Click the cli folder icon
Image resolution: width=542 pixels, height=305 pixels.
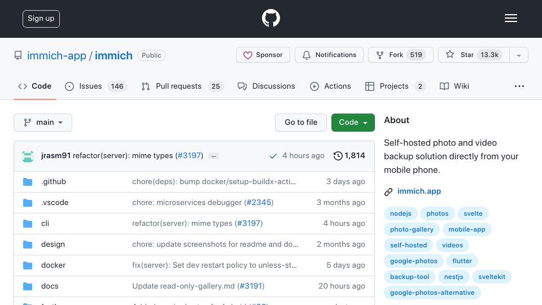click(28, 224)
